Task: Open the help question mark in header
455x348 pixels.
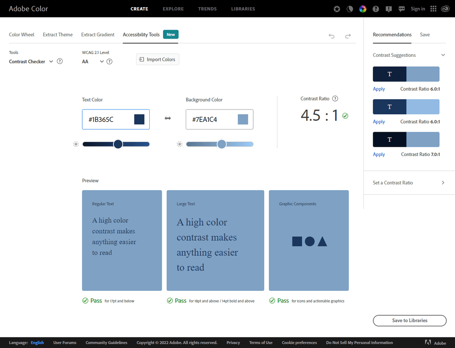Action: click(x=376, y=9)
